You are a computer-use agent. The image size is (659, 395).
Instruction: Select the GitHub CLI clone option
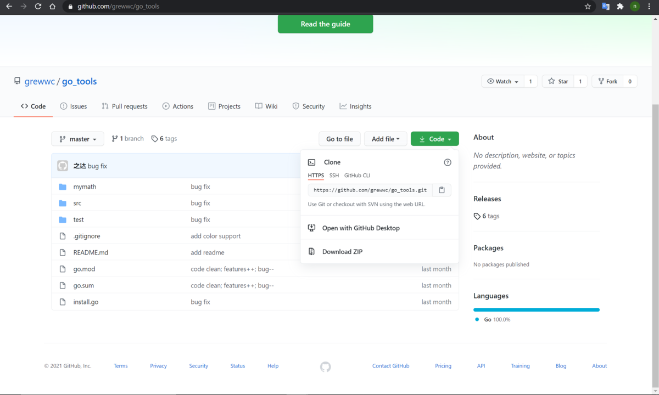pyautogui.click(x=357, y=176)
